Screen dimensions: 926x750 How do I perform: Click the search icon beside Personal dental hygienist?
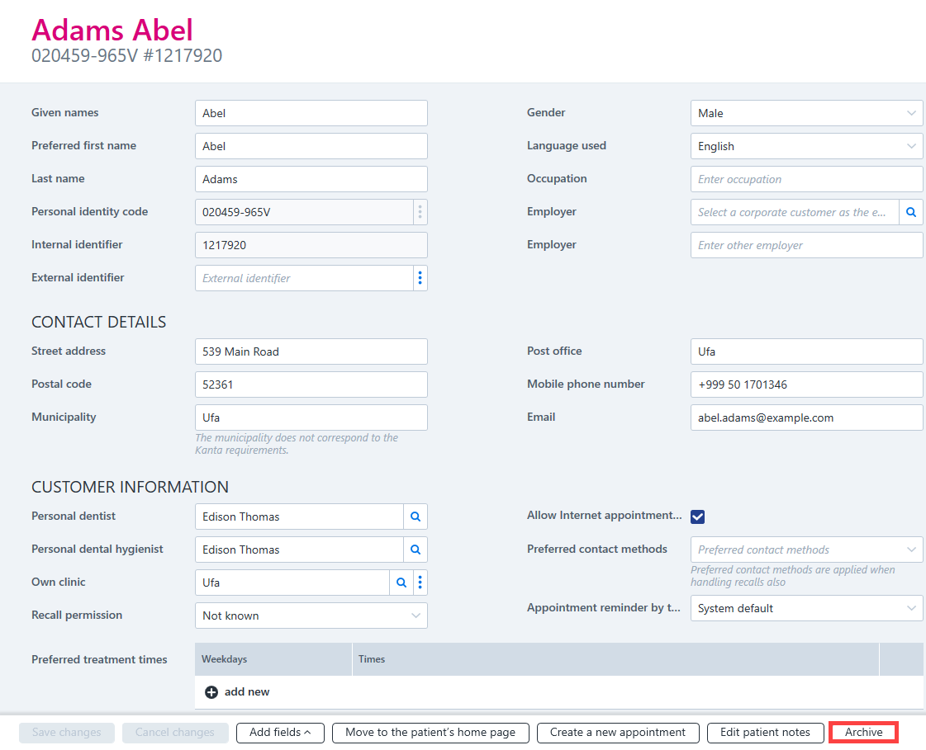click(x=416, y=550)
